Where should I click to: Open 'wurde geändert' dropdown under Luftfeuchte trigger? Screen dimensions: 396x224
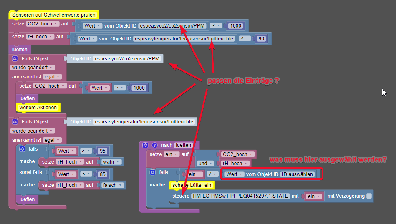(x=33, y=131)
